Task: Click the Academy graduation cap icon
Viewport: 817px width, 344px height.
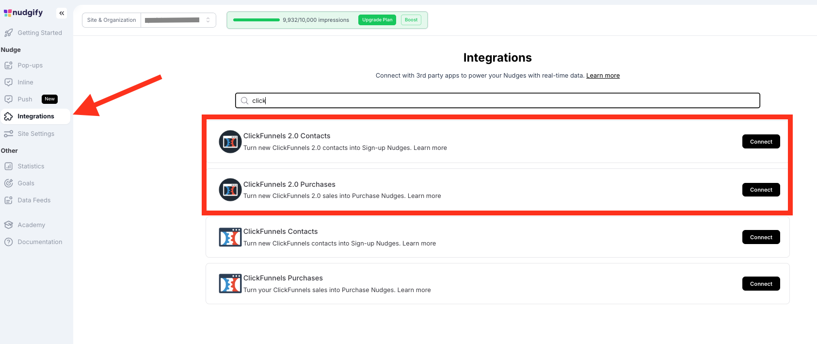Action: [8, 225]
